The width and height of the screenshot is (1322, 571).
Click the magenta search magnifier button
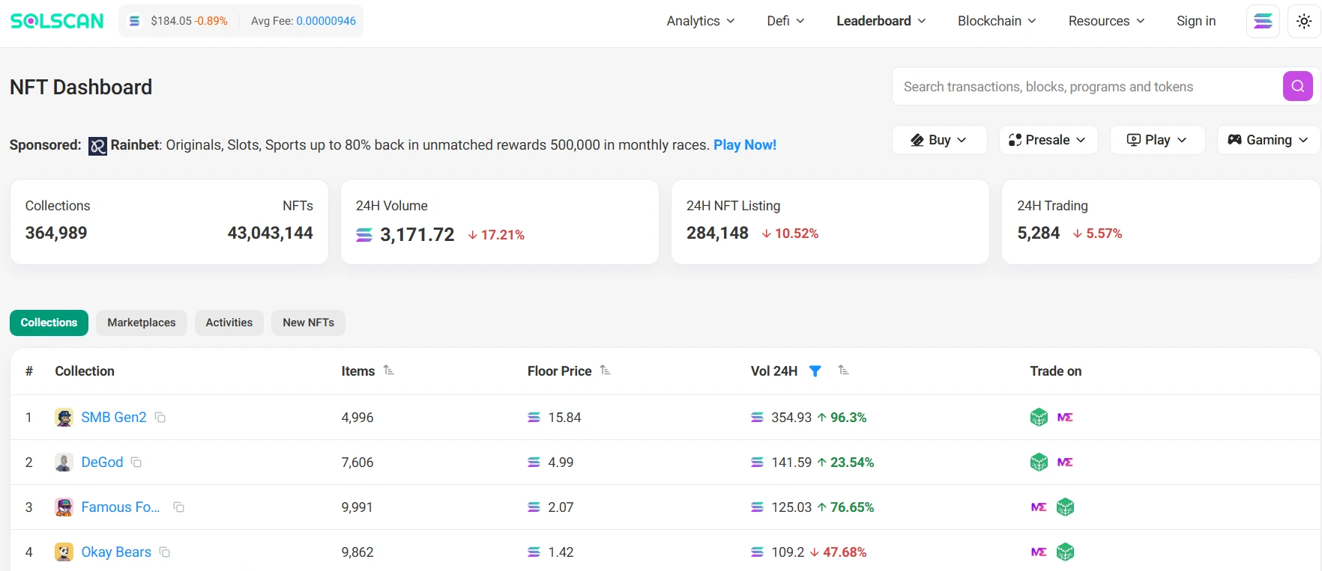1297,86
